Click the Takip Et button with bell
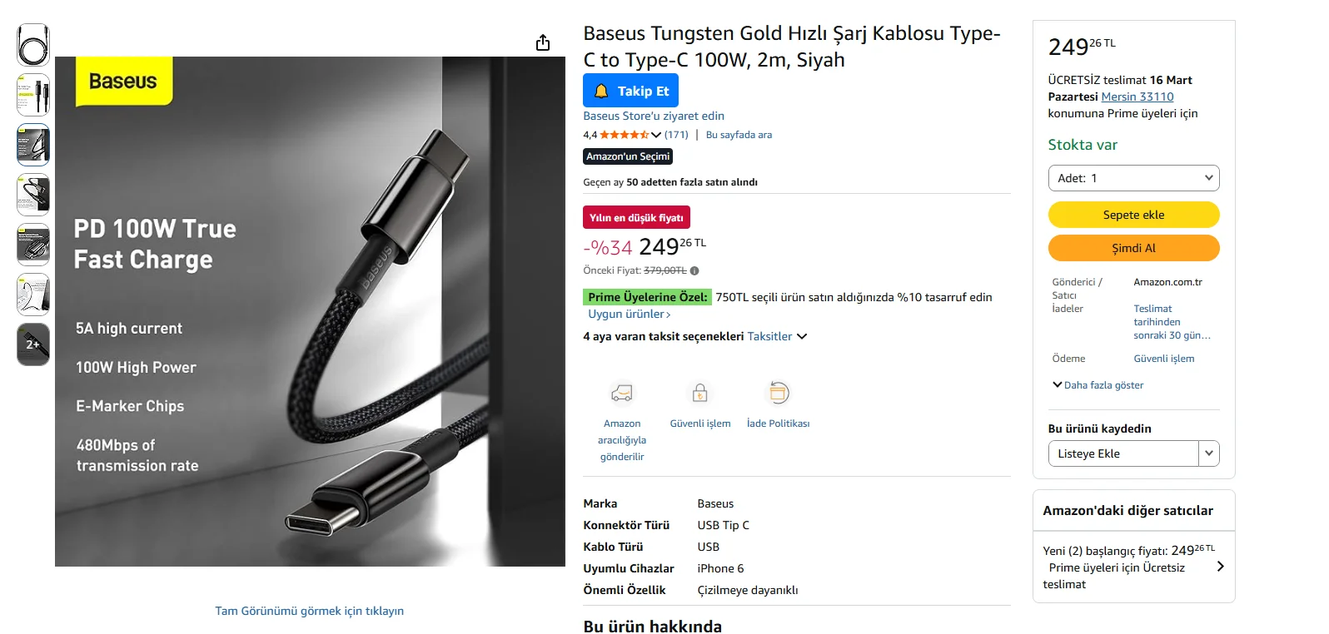The image size is (1329, 634). tap(630, 91)
